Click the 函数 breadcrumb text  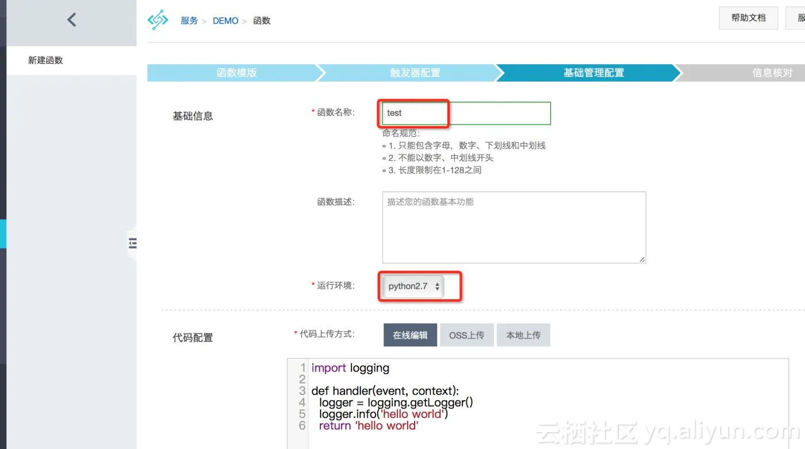(x=262, y=21)
